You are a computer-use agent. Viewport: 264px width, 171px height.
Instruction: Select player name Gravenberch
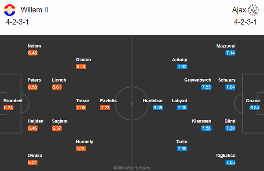198,80
